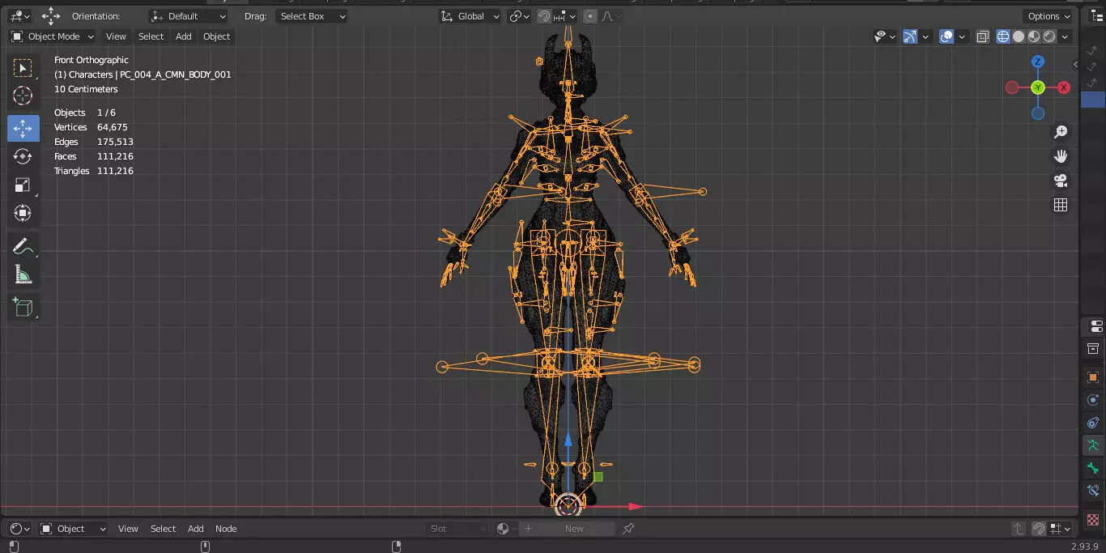Switch to Material Preview shading

pyautogui.click(x=1034, y=36)
